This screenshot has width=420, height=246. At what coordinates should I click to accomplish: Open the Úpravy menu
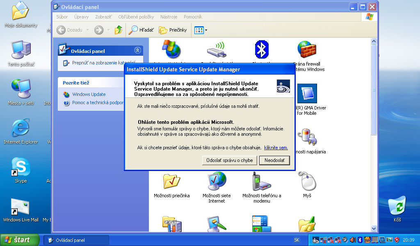point(82,17)
